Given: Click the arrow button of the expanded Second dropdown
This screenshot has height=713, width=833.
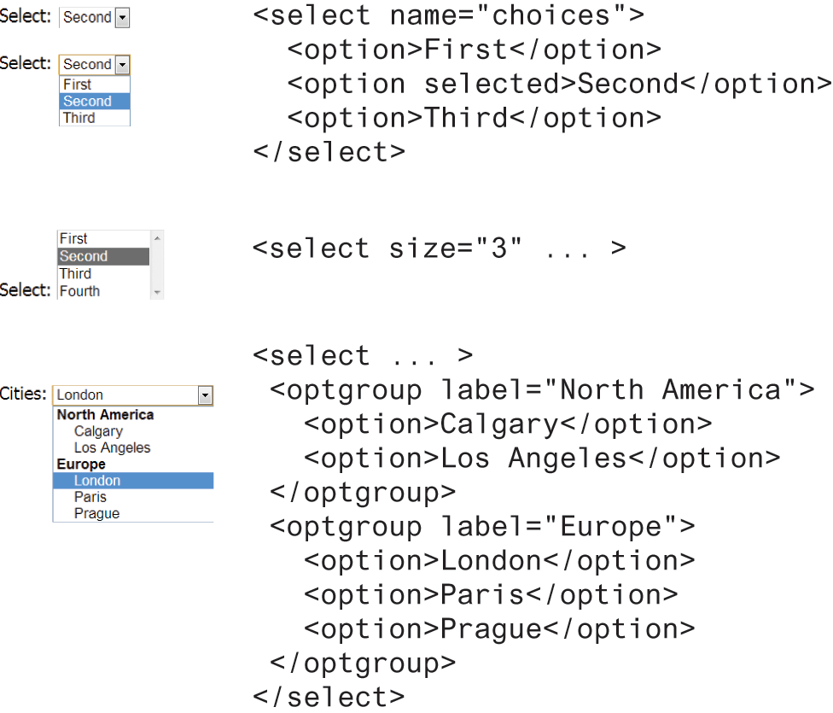Looking at the screenshot, I should (x=122, y=65).
